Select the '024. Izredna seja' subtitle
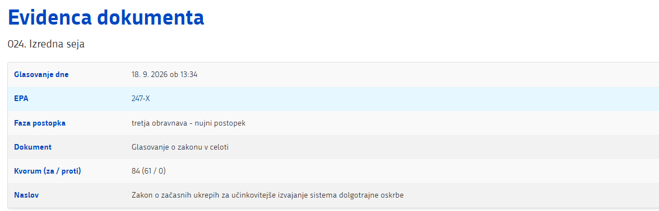The height and width of the screenshot is (211, 659). click(46, 44)
